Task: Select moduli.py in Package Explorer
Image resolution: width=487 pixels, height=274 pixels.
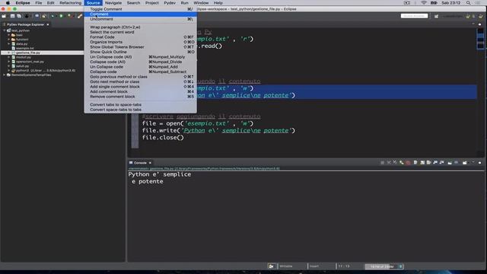Action: click(24, 57)
